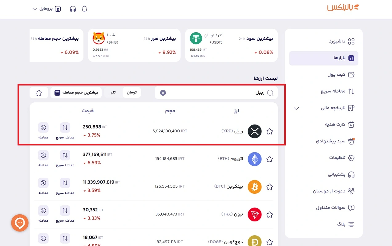The height and width of the screenshot is (246, 392).
Task: Select the دعوت از دوستان invite icon
Action: pos(351,191)
